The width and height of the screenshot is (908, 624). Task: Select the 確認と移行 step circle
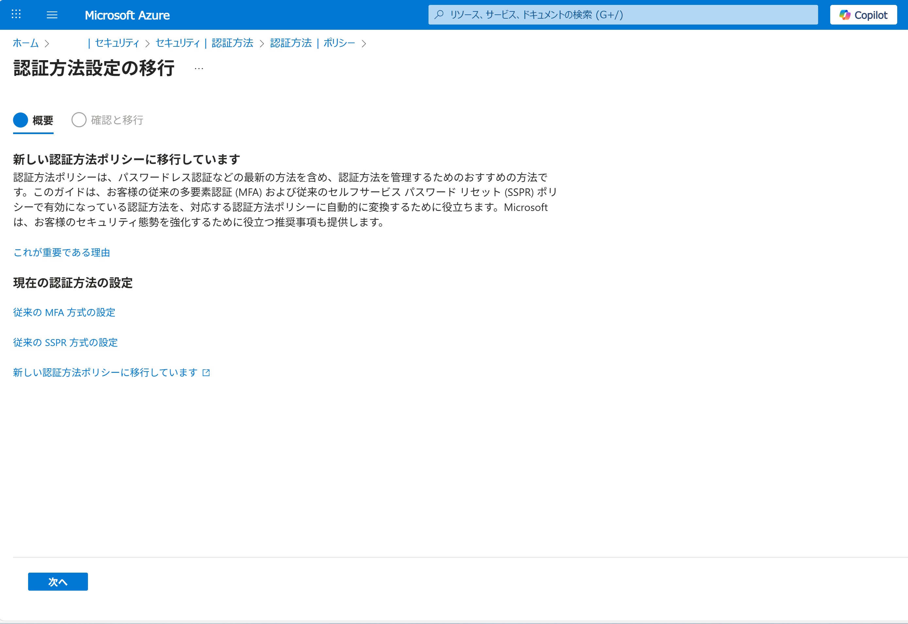pyautogui.click(x=79, y=120)
